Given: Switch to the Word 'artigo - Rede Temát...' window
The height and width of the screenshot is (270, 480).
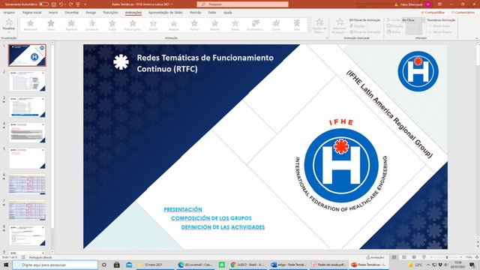Looking at the screenshot, I should coord(288,265).
